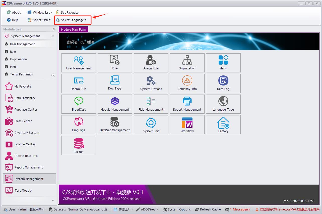
Task: Pin the Module List panel
Action: click(54, 29)
